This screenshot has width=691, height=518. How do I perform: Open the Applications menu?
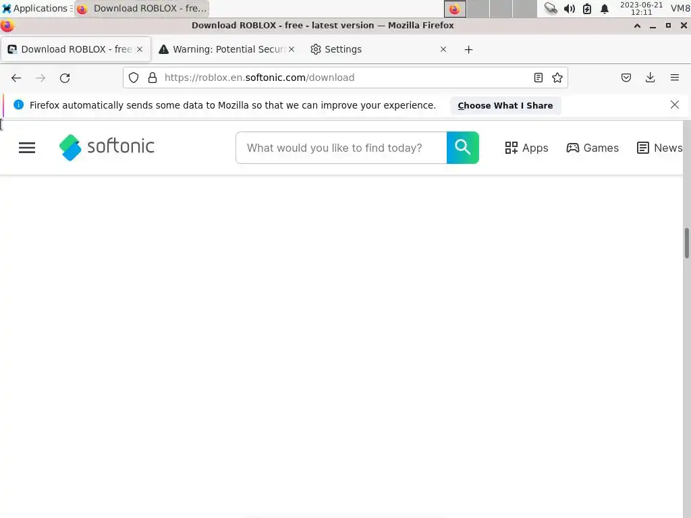pyautogui.click(x=36, y=8)
